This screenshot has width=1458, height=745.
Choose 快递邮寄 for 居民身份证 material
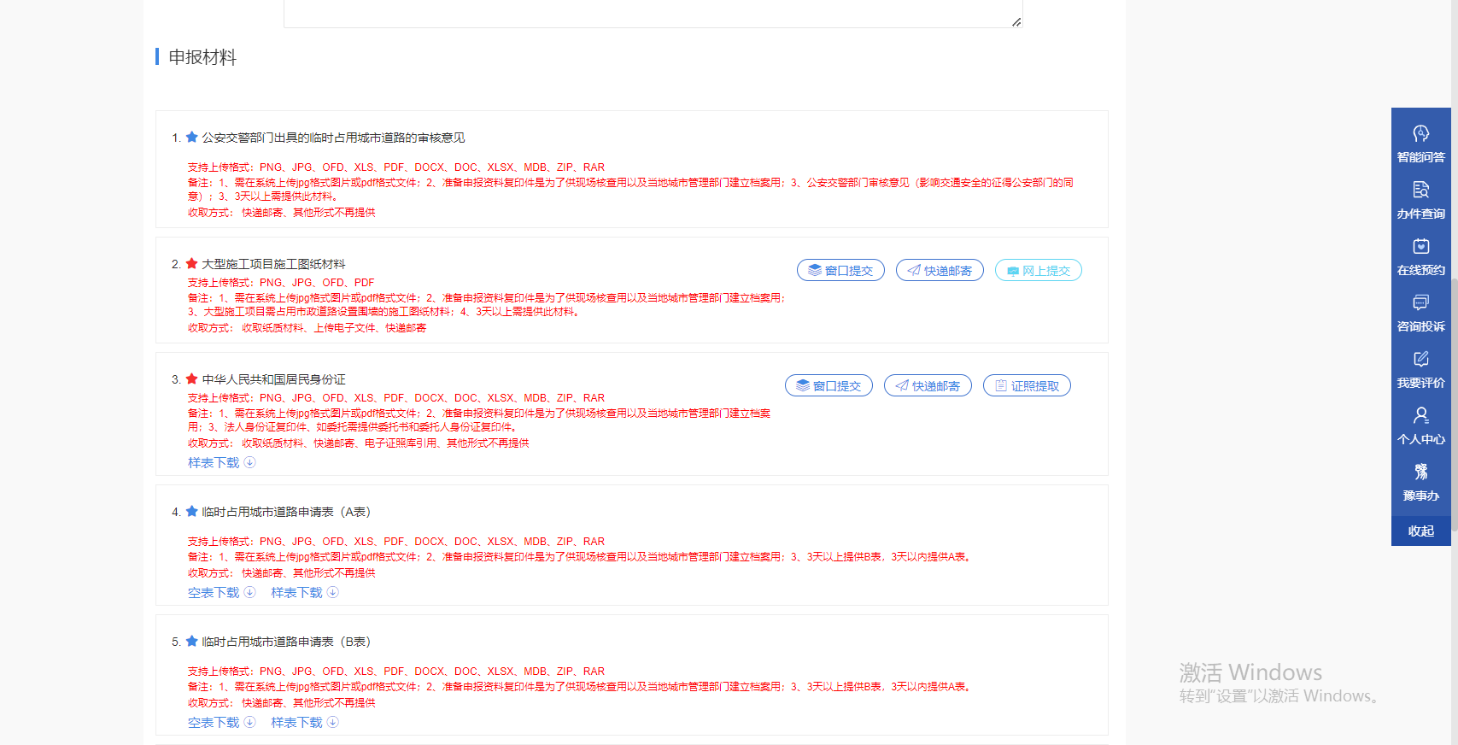928,386
